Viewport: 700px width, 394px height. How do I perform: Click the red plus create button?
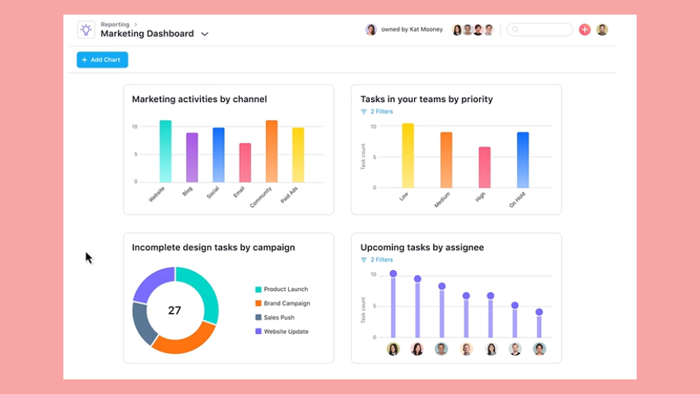click(x=585, y=30)
